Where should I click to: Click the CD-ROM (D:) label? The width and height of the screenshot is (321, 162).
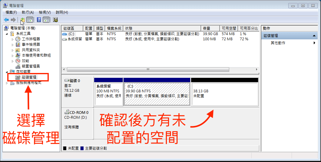[x=75, y=117]
